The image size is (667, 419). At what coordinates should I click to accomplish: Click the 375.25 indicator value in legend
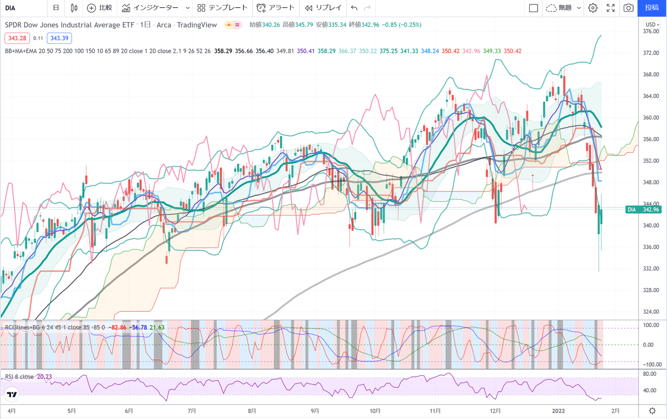388,51
